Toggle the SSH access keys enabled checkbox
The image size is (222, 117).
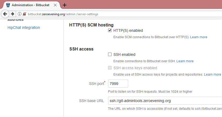[x=110, y=68]
